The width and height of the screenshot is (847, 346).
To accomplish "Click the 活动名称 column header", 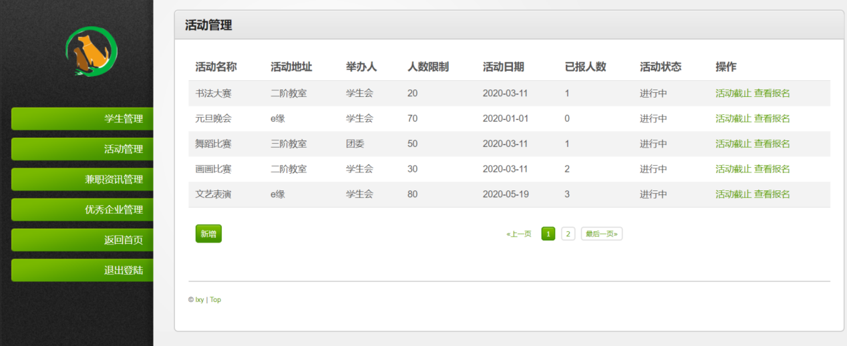I will pyautogui.click(x=216, y=67).
